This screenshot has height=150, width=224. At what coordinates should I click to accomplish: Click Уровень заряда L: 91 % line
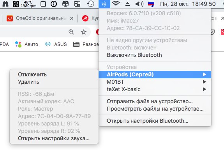coord(54,124)
